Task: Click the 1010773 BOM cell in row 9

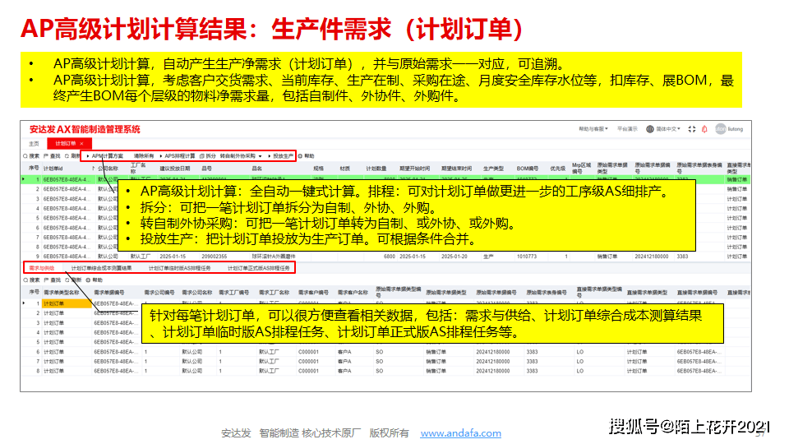Action: pyautogui.click(x=526, y=257)
